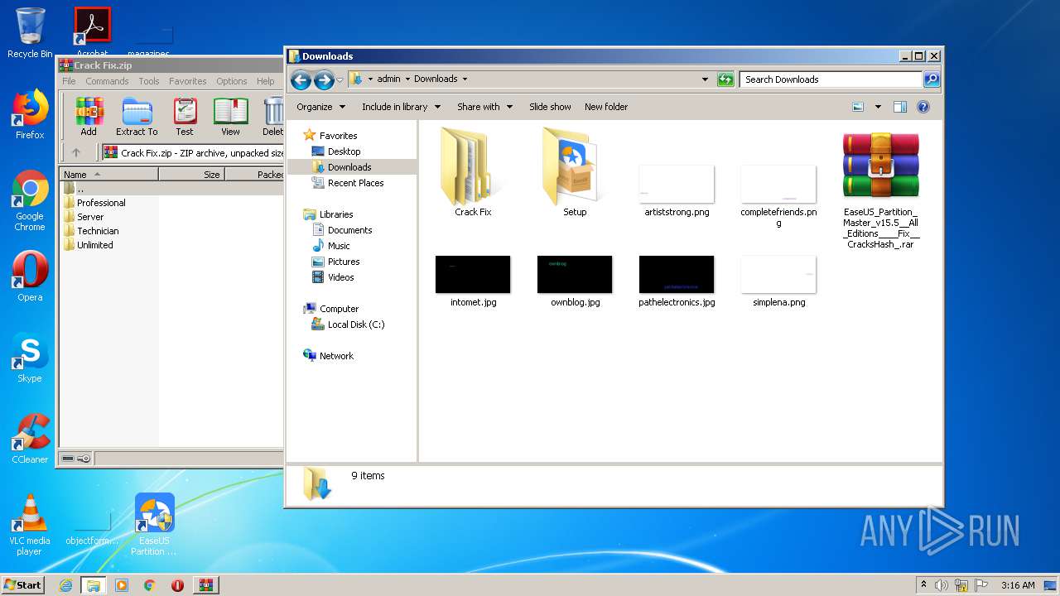Click Slide show button
1060x596 pixels.
(550, 107)
